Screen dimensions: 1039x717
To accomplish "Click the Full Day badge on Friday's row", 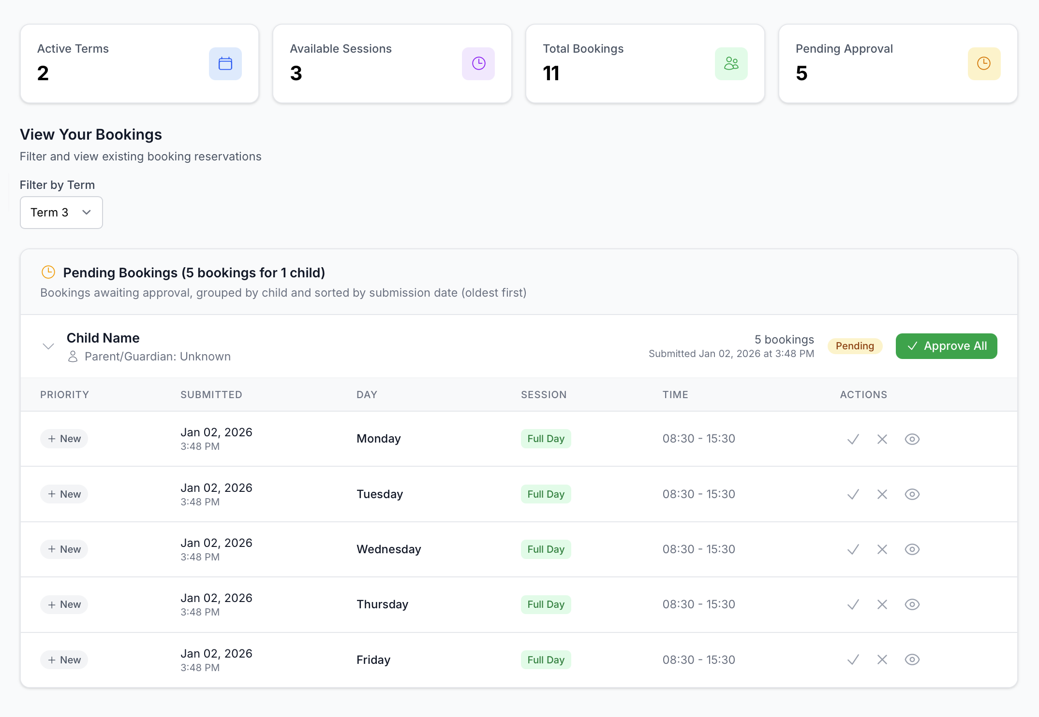I will 546,660.
